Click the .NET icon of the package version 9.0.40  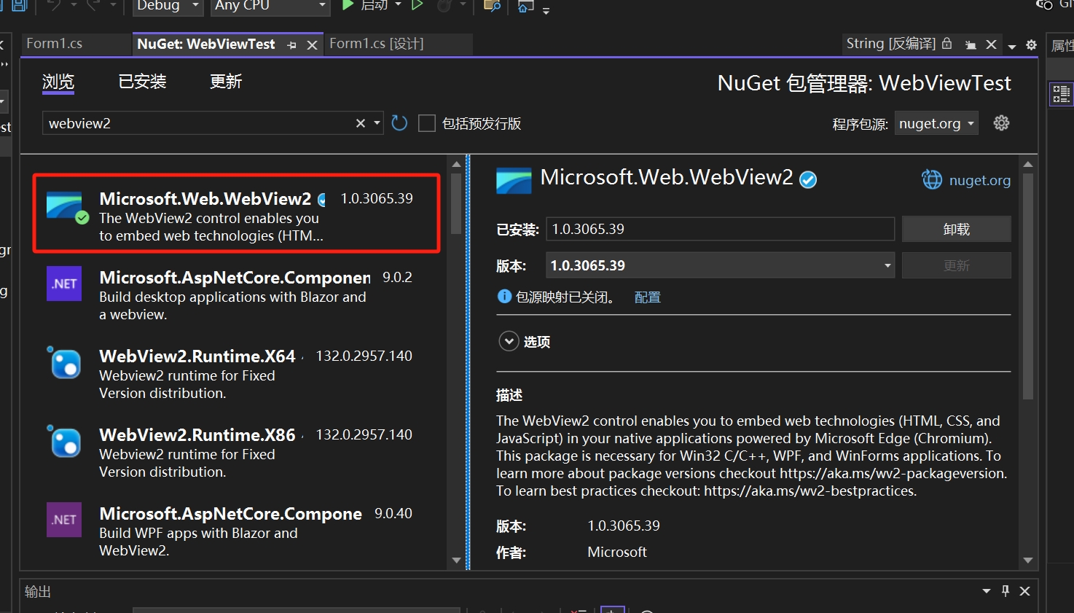click(x=64, y=520)
